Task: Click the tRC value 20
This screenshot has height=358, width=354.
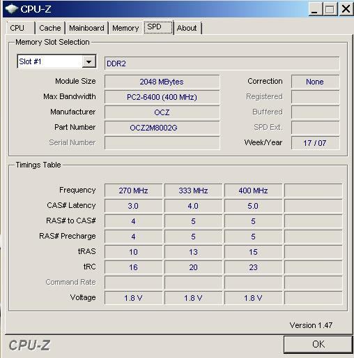Action: (x=193, y=267)
